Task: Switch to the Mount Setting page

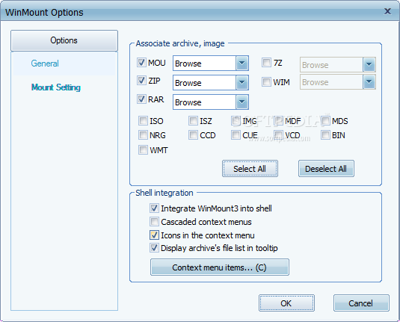Action: pyautogui.click(x=56, y=87)
